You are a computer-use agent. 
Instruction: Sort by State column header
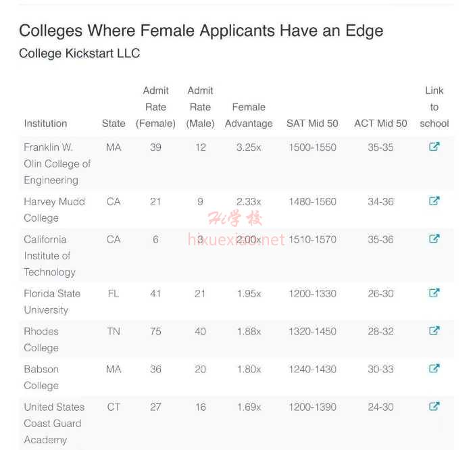click(114, 124)
